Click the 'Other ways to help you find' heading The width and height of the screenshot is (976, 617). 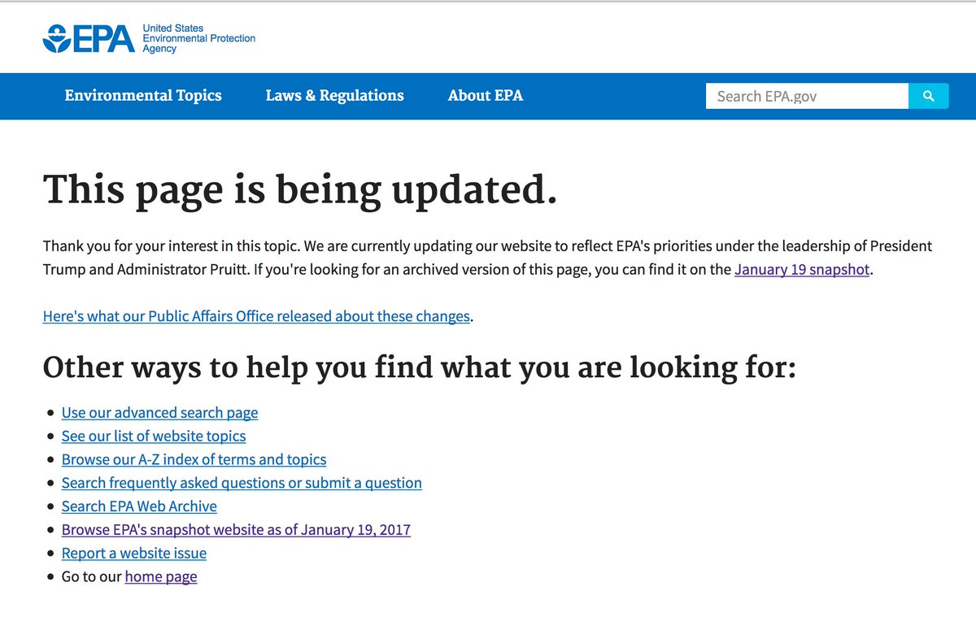(420, 368)
